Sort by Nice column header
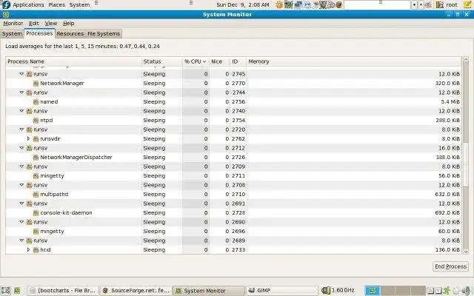This screenshot has width=474, height=296. point(219,61)
